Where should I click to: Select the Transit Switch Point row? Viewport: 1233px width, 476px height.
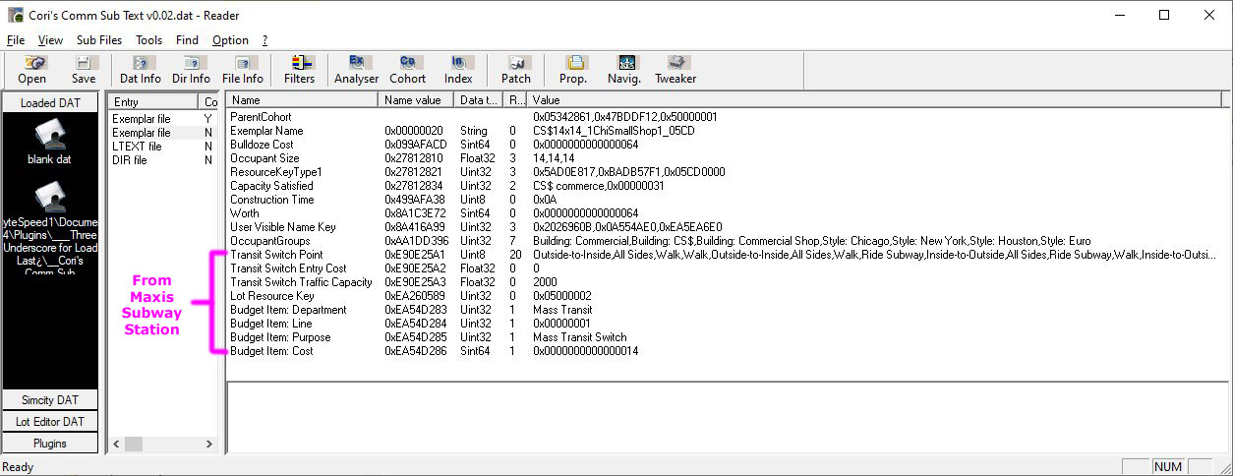pyautogui.click(x=728, y=254)
